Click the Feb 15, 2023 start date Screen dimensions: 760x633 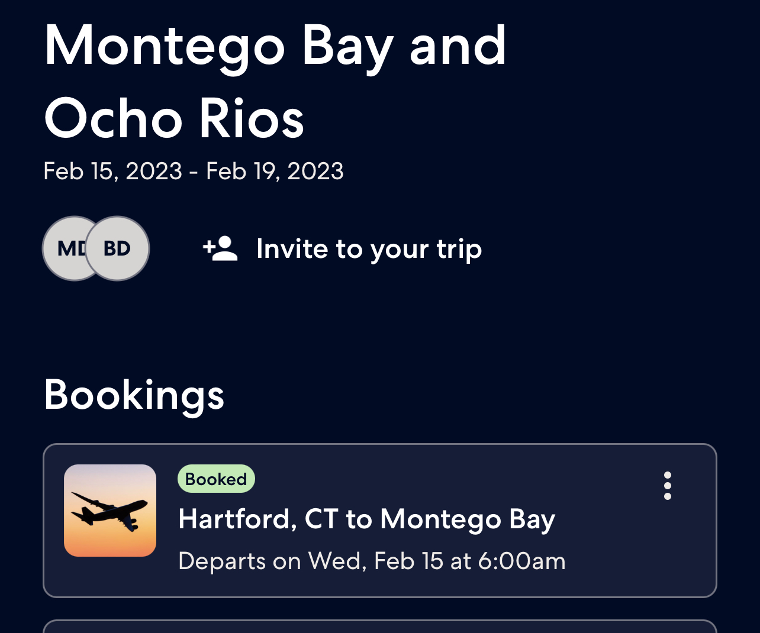click(x=112, y=172)
